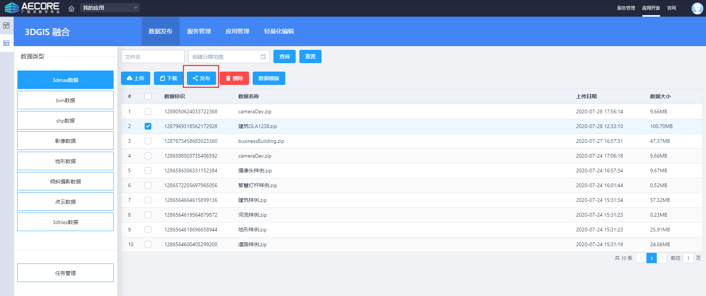Select the layout panel icon in left sidebar

(x=6, y=43)
